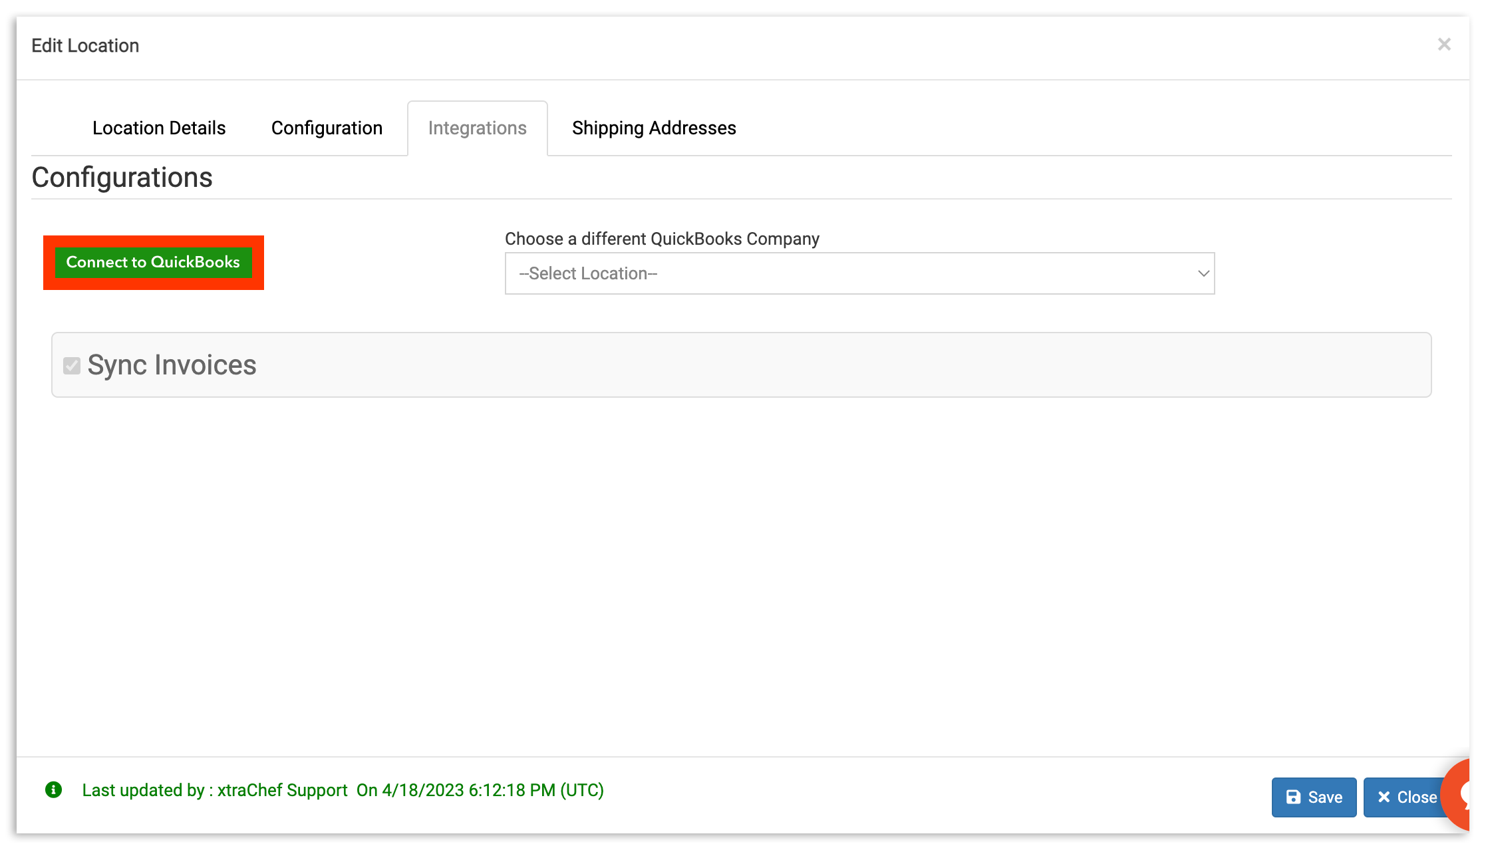Click the Sync Invoices label text
The image size is (1486, 850).
[x=172, y=365]
